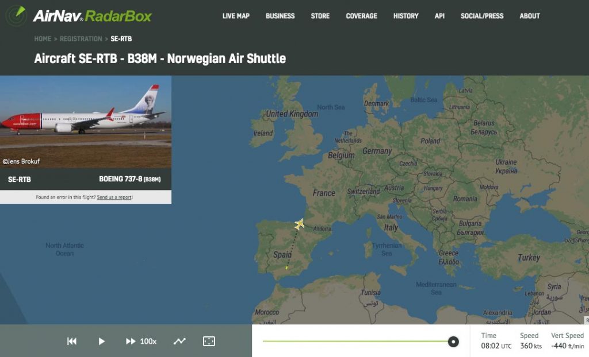The height and width of the screenshot is (357, 589).
Task: Click the 'Send us a report' link
Action: (114, 197)
